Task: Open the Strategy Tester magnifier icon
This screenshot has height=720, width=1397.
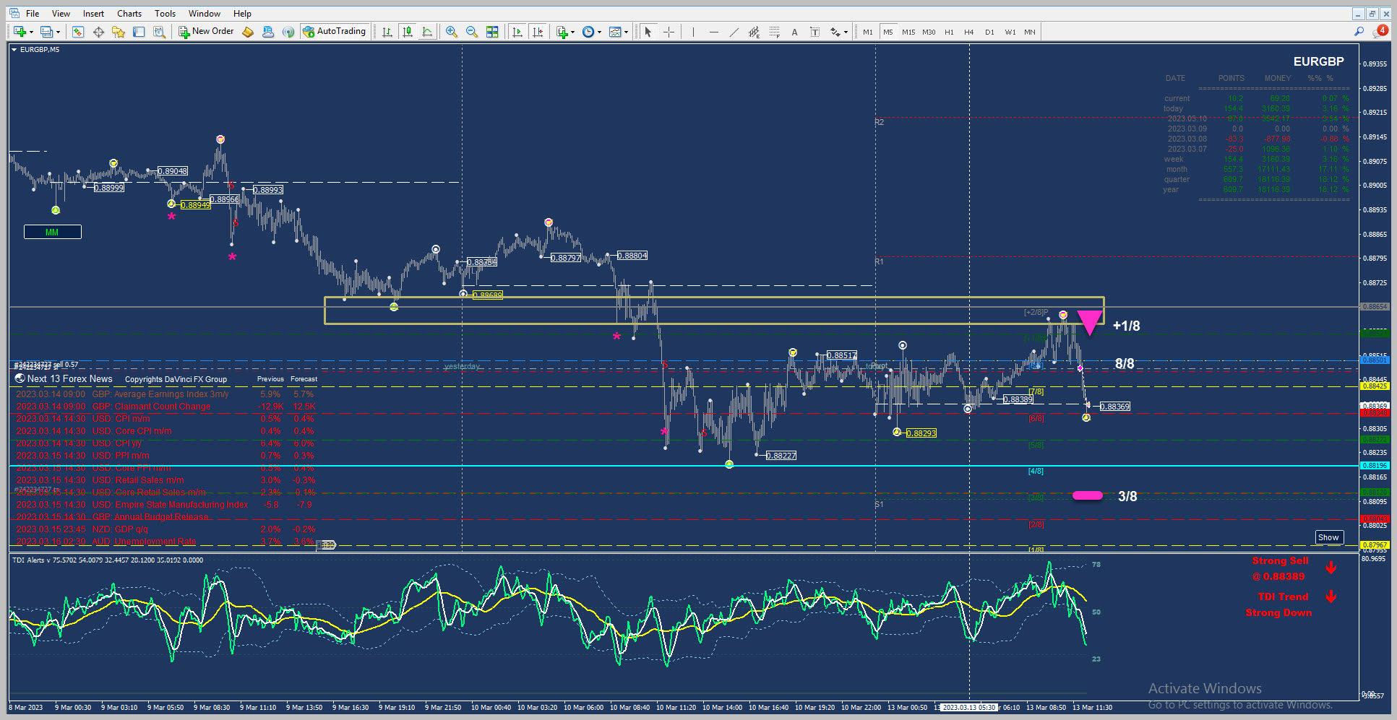Action: 159,32
